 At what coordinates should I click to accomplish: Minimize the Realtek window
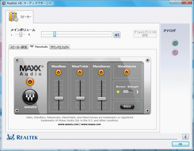pos(173,3)
